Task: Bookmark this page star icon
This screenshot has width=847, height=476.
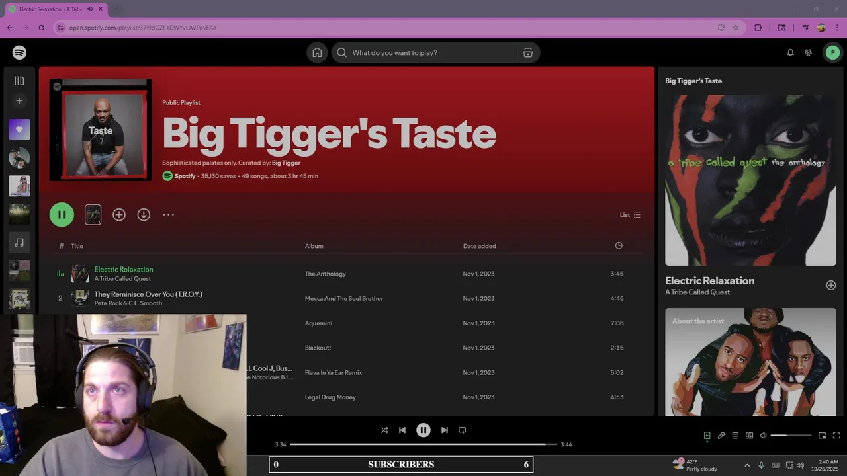Action: click(x=735, y=28)
